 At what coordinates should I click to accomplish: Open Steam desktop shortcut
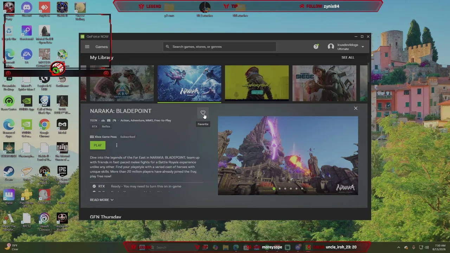pos(9,174)
